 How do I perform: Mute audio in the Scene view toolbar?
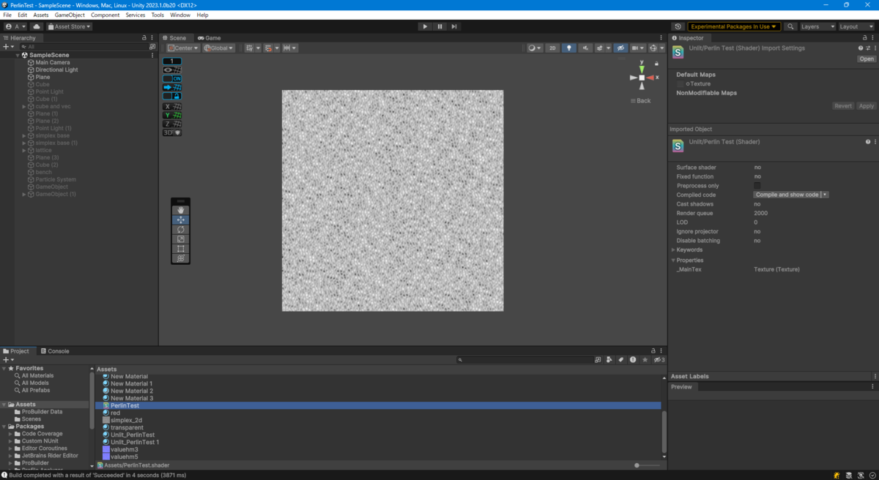pyautogui.click(x=585, y=48)
